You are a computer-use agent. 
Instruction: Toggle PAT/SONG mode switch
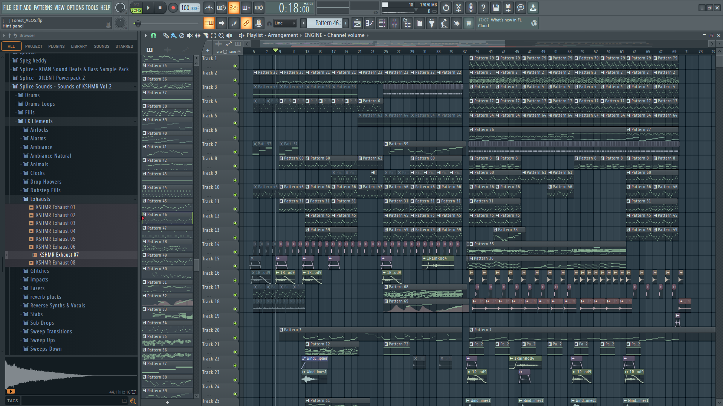click(x=136, y=8)
